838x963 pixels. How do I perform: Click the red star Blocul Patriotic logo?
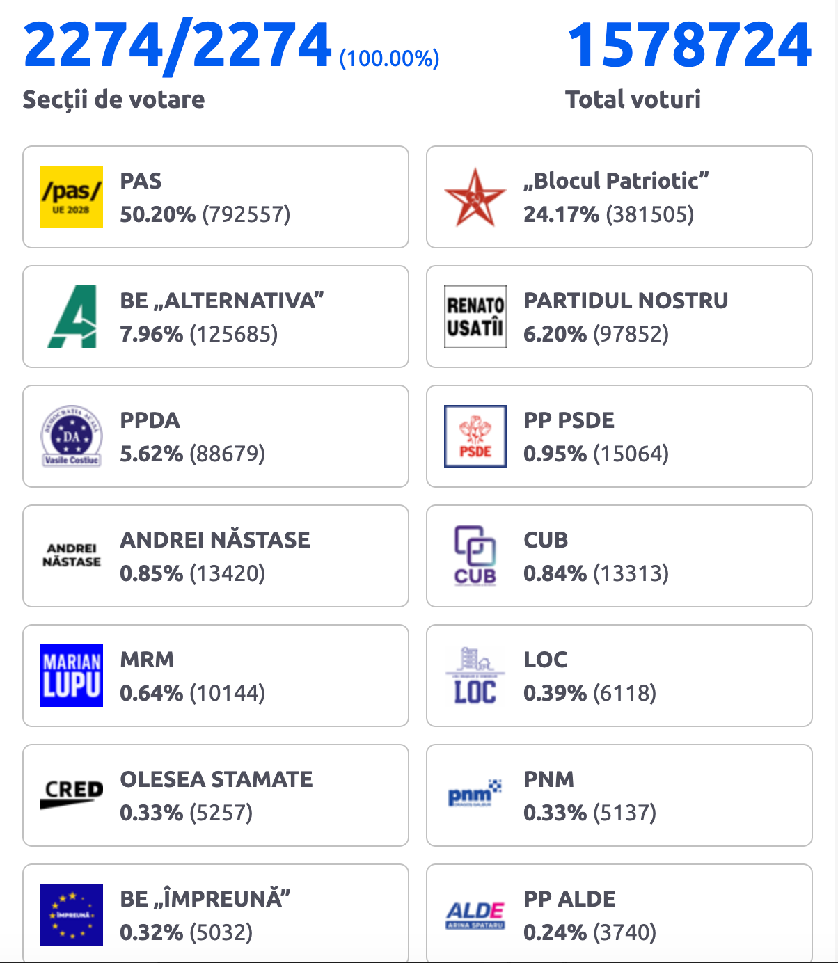pyautogui.click(x=475, y=197)
